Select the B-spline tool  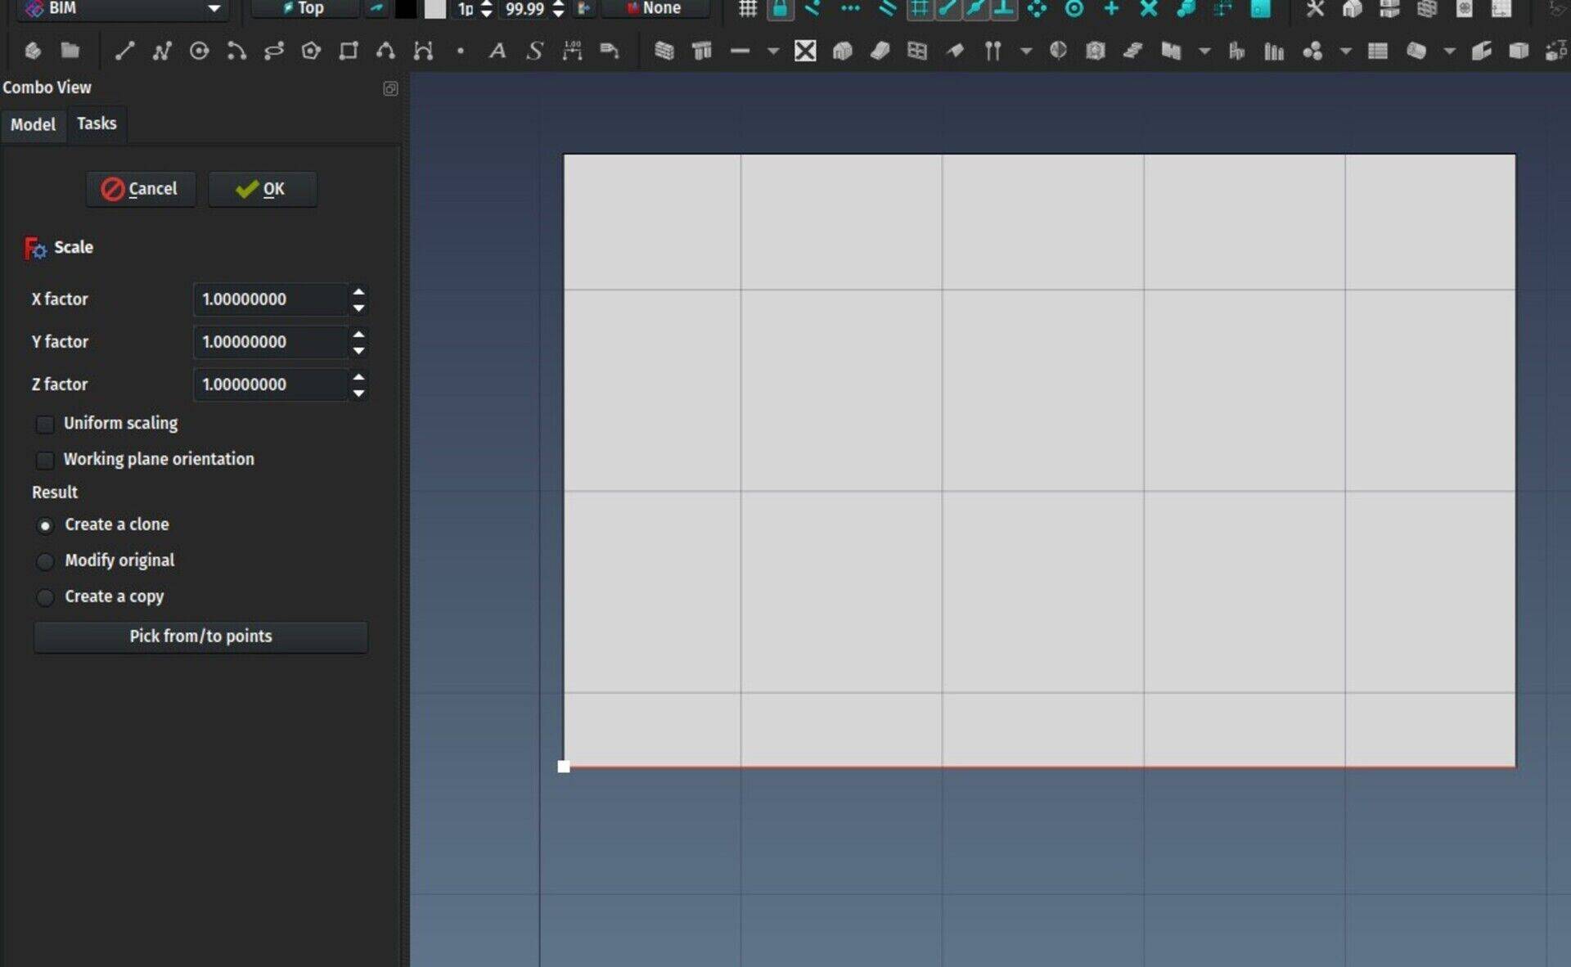(x=385, y=51)
